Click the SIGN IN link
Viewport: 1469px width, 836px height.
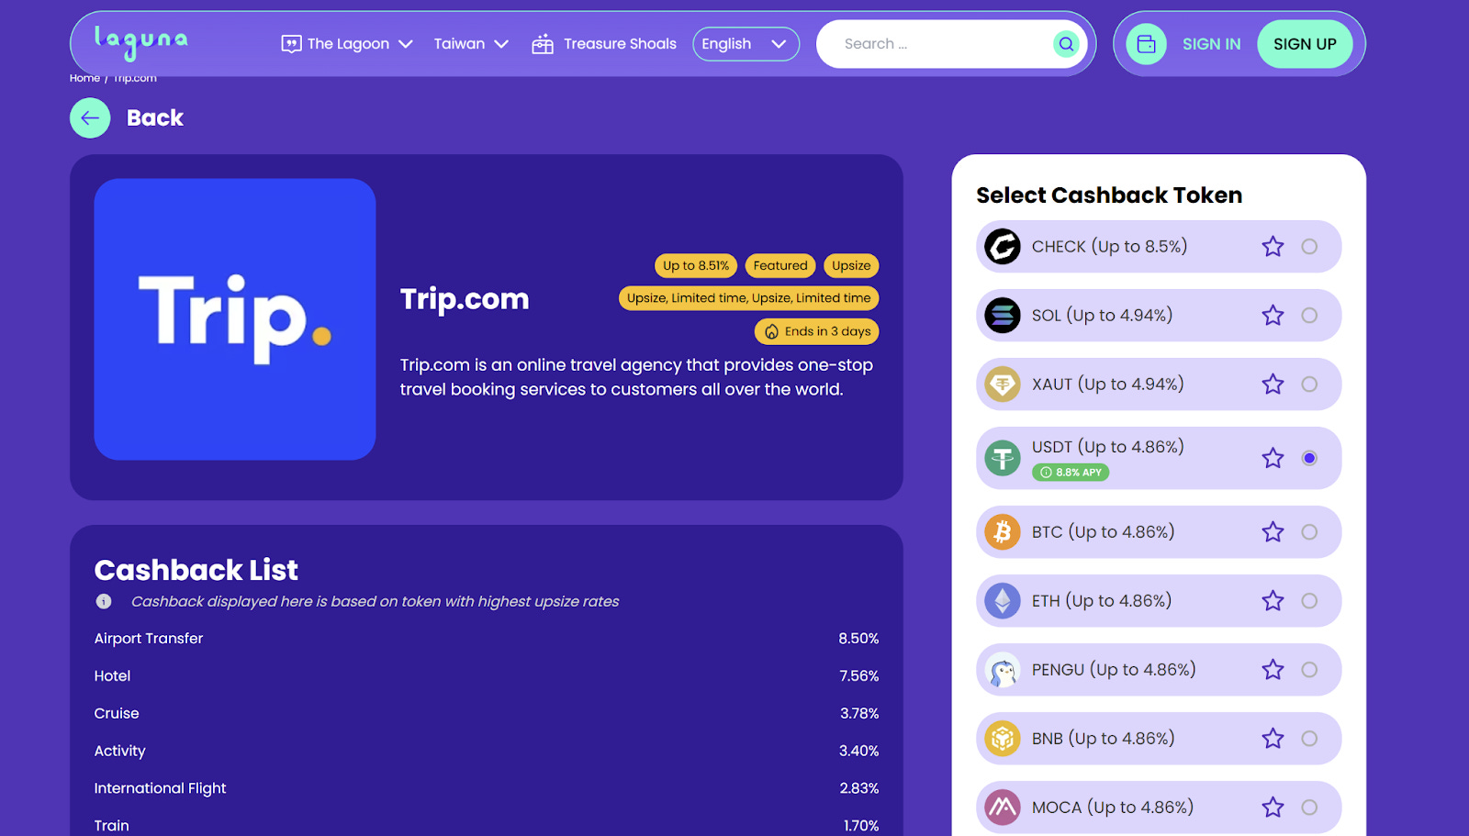point(1211,44)
